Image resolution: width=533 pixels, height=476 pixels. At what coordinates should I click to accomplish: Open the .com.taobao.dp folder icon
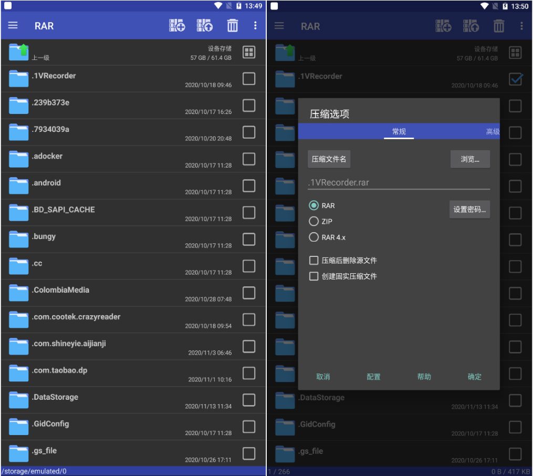(x=19, y=374)
